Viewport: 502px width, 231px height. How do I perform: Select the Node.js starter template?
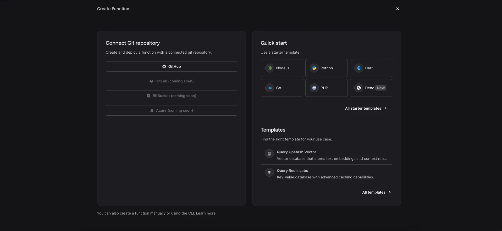click(x=282, y=68)
